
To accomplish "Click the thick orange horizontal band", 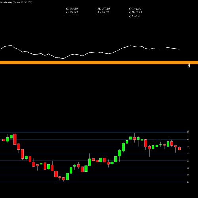I will [99, 62].
